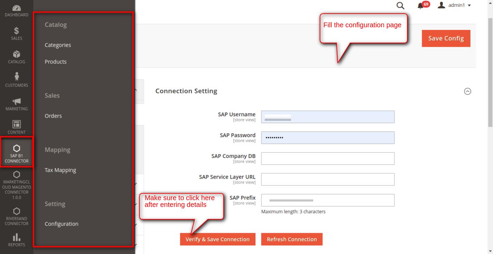Open the admin search magnifier
The image size is (493, 254).
click(400, 5)
